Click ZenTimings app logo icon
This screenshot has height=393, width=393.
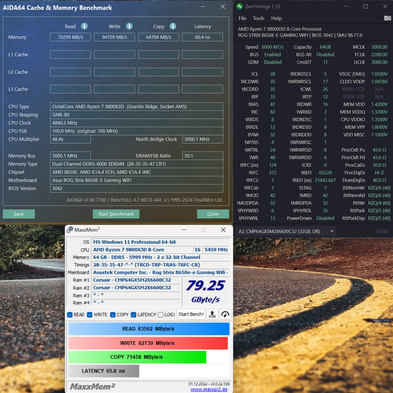click(x=240, y=6)
